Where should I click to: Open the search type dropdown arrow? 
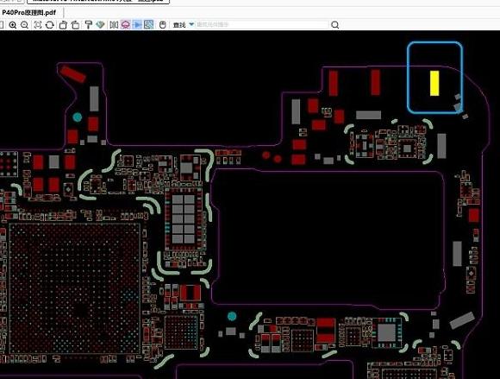pos(191,24)
